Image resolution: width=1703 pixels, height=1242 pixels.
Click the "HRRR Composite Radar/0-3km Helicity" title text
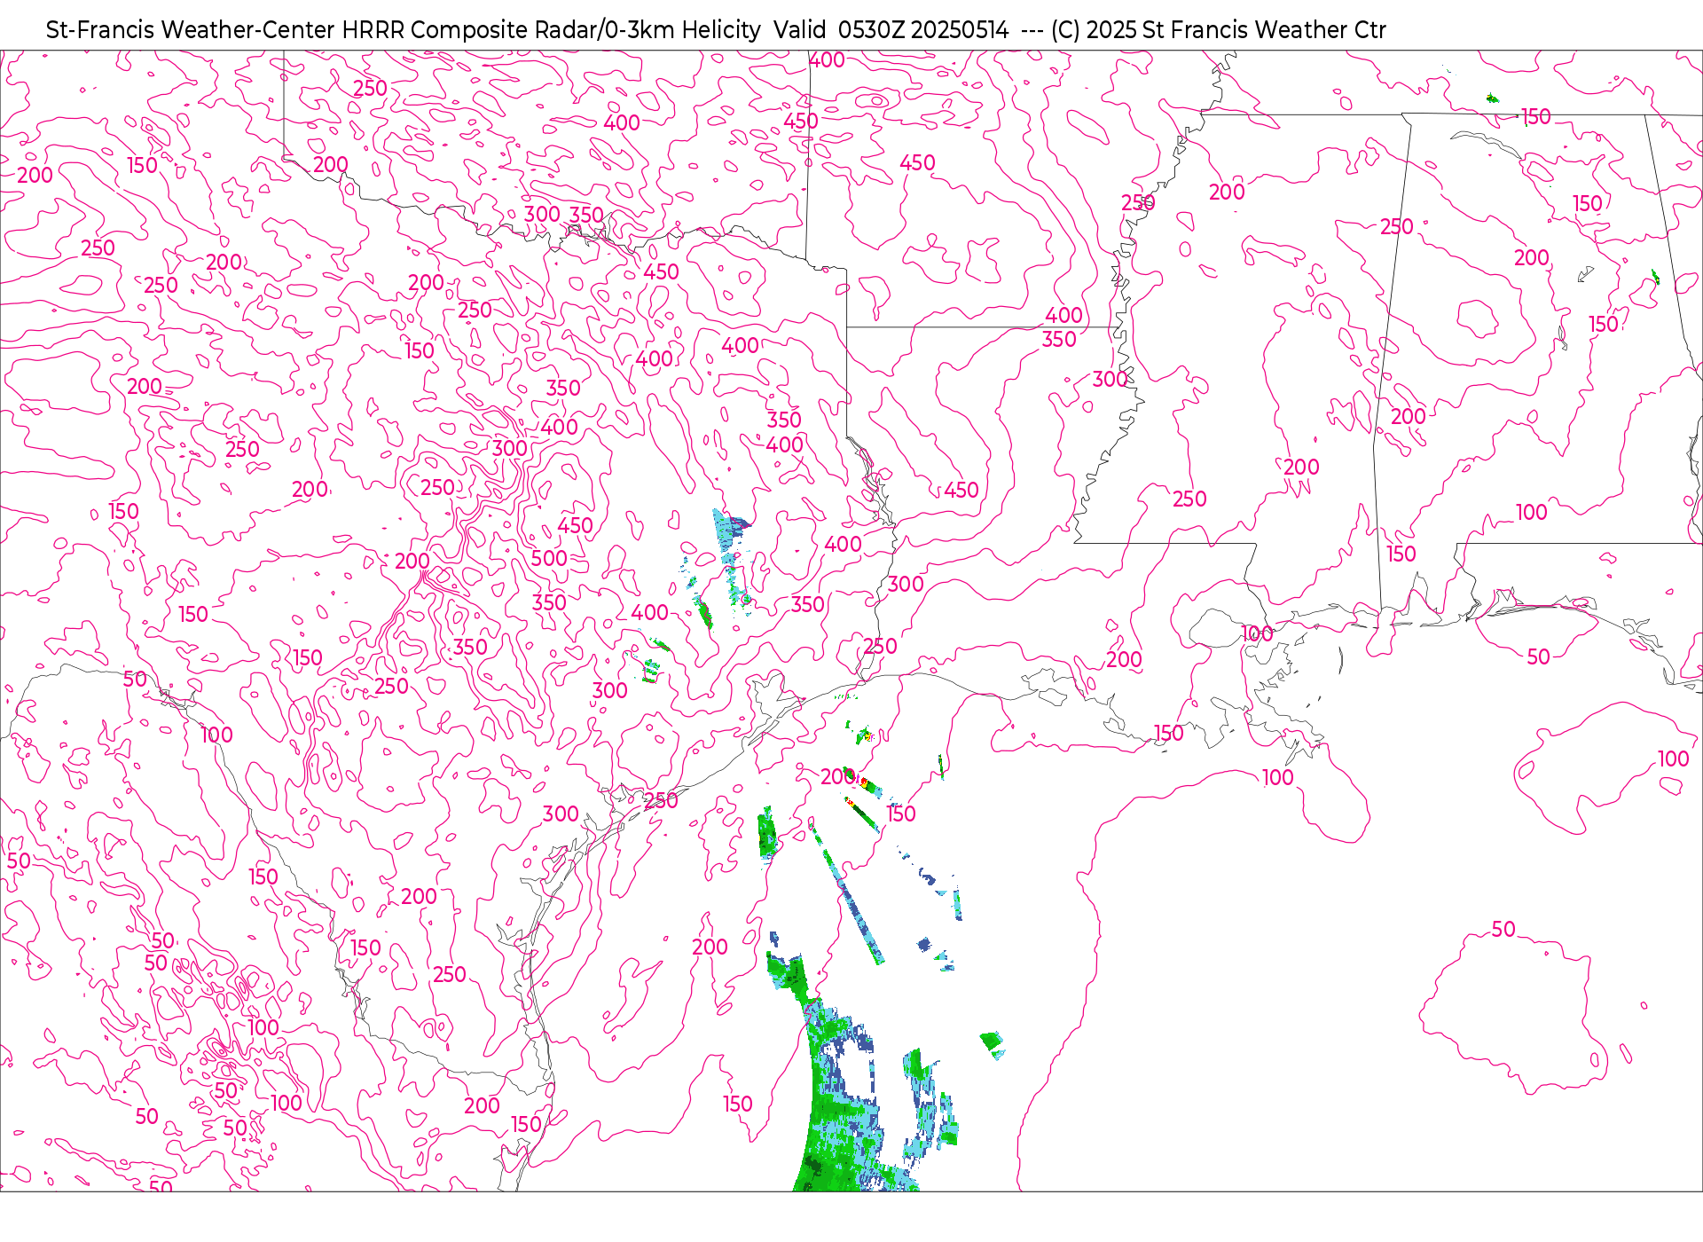(x=551, y=30)
